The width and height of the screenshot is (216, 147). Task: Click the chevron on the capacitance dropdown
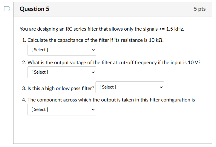click(x=93, y=50)
